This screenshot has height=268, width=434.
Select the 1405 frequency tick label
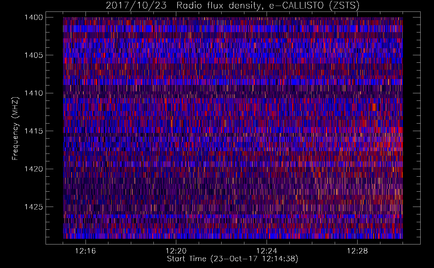tap(34, 55)
